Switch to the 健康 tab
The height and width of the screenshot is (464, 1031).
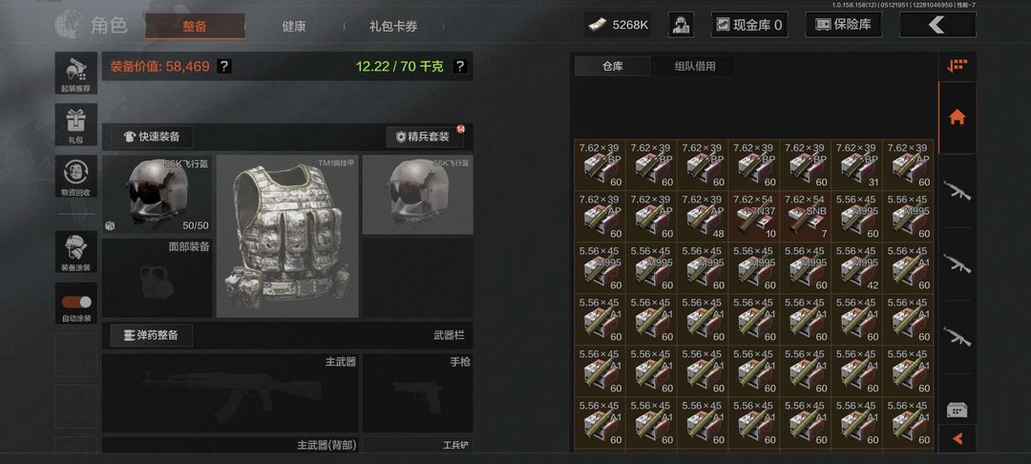tap(294, 27)
